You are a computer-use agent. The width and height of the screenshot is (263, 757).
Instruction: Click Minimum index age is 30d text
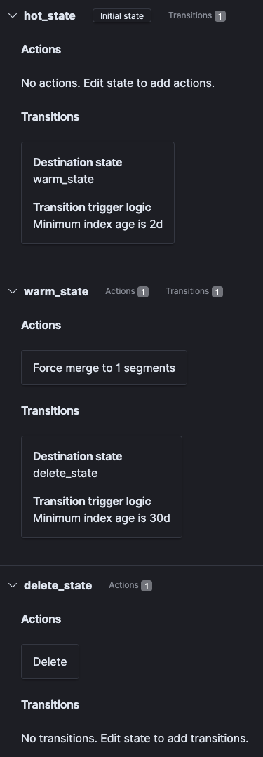(x=101, y=518)
